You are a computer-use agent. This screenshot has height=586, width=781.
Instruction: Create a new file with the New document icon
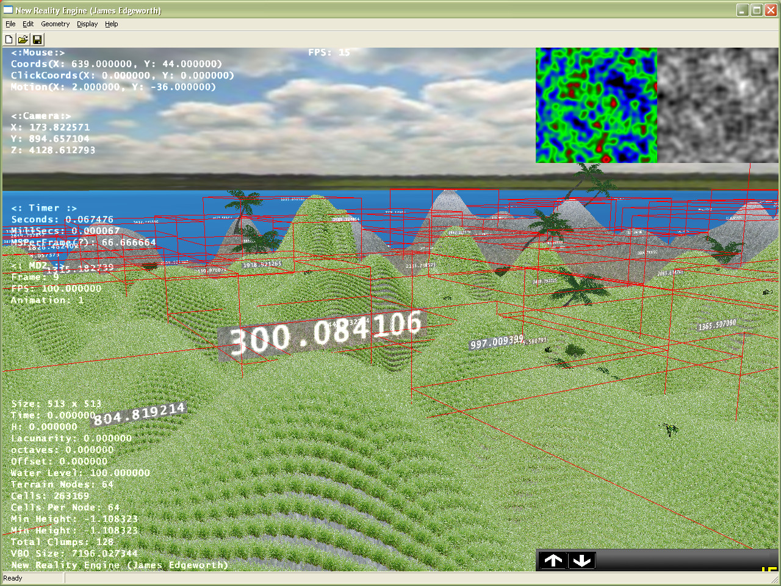[8, 38]
